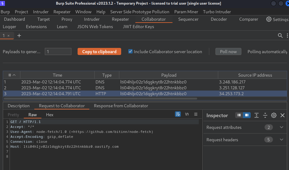The image size is (289, 170).
Task: Click the Burp Suite lightning logo icon
Action: [2, 3]
